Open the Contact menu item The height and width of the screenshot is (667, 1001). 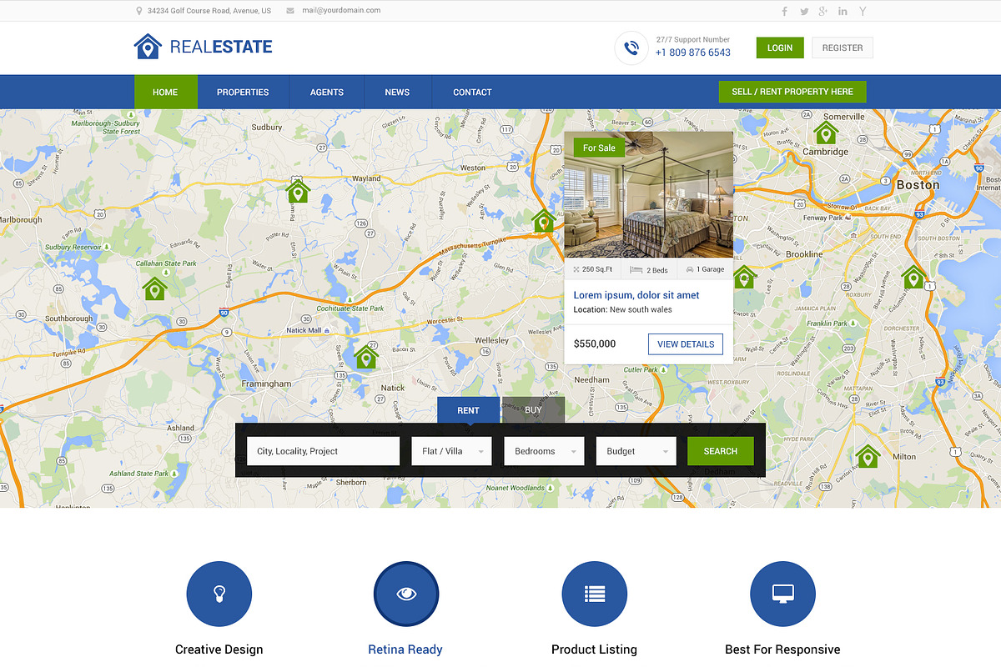click(x=472, y=92)
